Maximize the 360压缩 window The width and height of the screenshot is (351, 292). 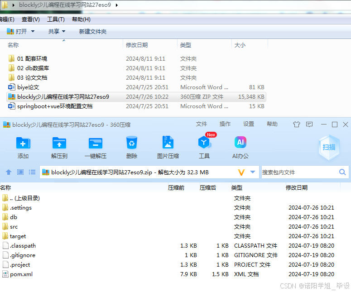click(x=335, y=124)
